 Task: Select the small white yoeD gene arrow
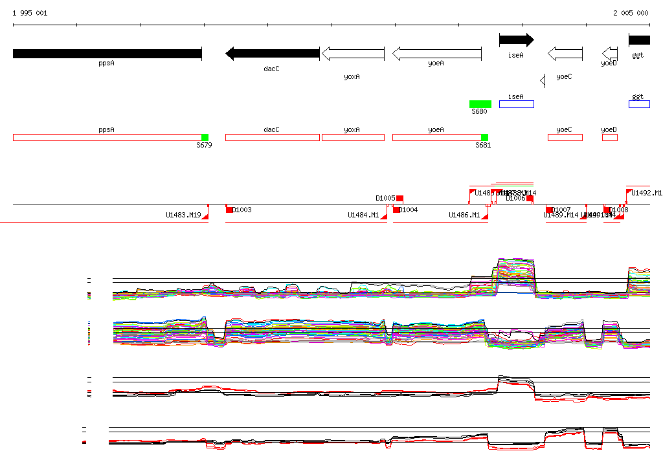tap(610, 54)
